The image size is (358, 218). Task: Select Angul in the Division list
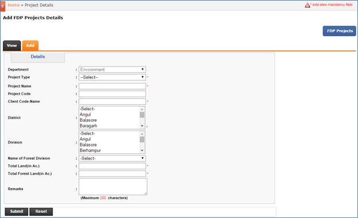pos(85,139)
